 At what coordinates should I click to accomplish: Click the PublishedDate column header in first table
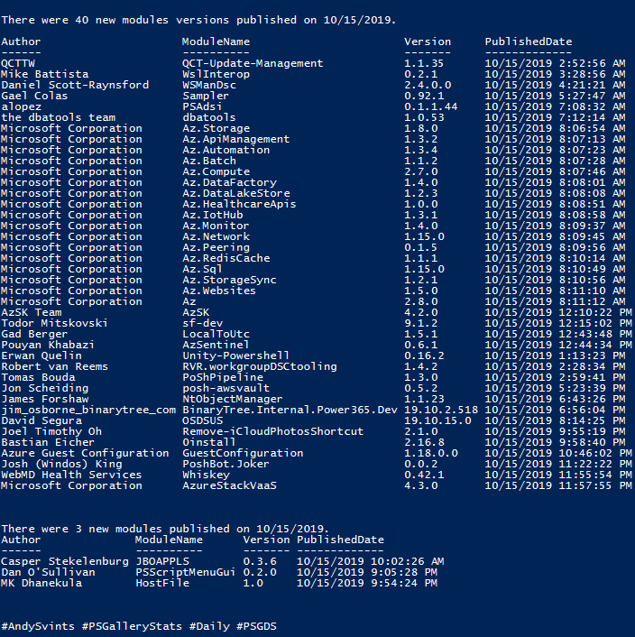(529, 42)
